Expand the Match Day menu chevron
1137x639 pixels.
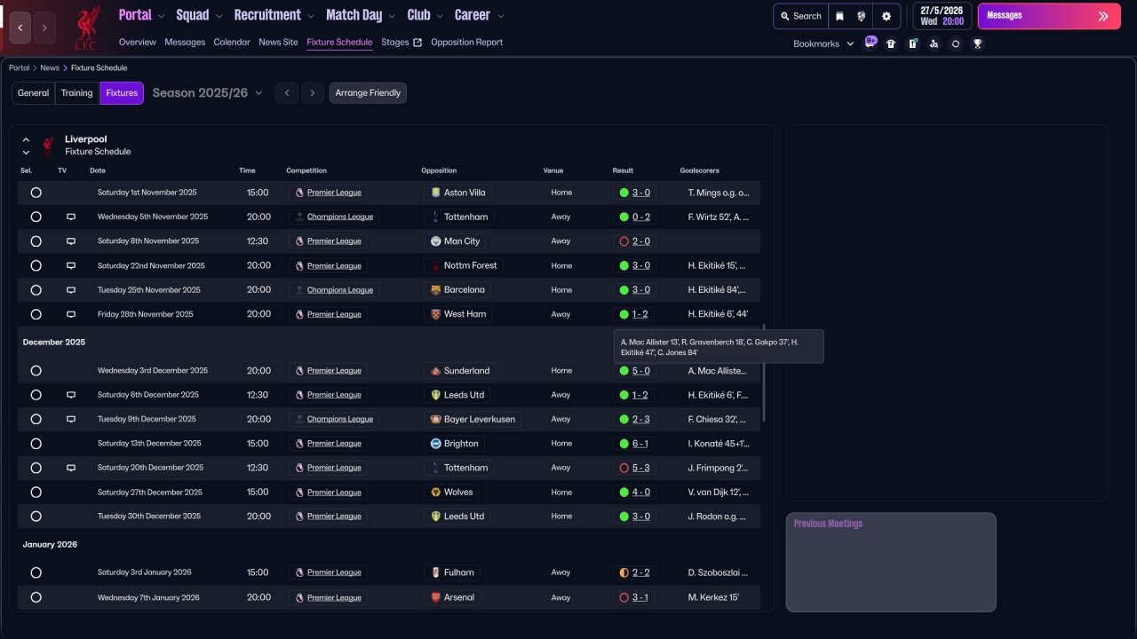pyautogui.click(x=392, y=16)
